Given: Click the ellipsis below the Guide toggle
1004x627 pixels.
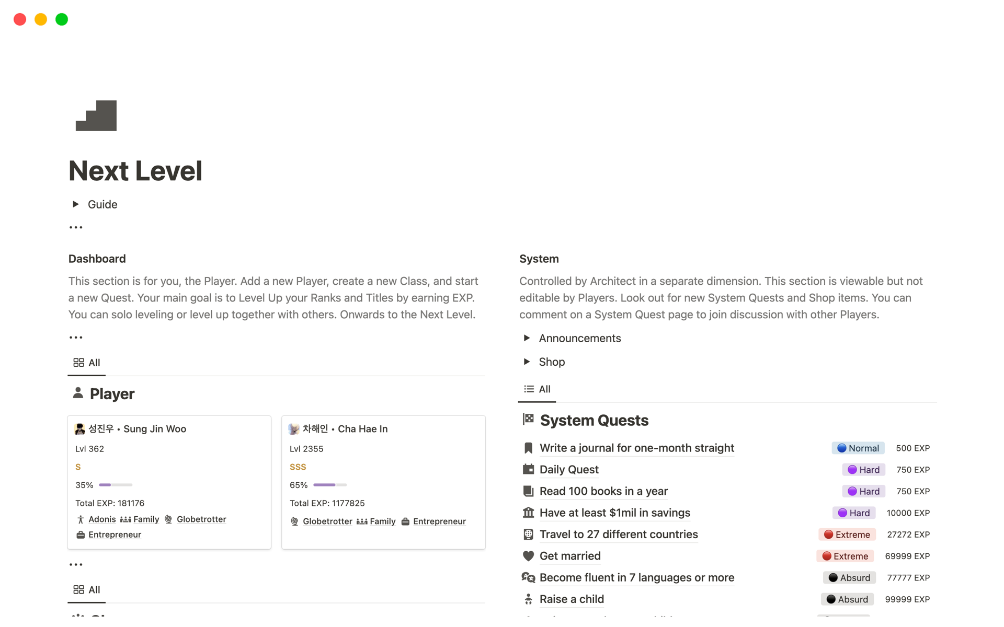Looking at the screenshot, I should pyautogui.click(x=76, y=227).
